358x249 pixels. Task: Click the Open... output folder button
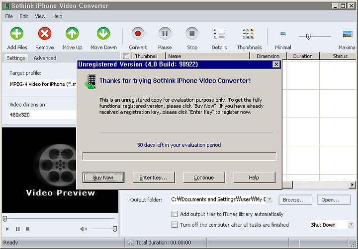click(334, 200)
